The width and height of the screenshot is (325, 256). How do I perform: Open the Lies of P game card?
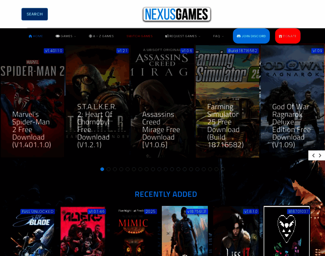coord(236,232)
